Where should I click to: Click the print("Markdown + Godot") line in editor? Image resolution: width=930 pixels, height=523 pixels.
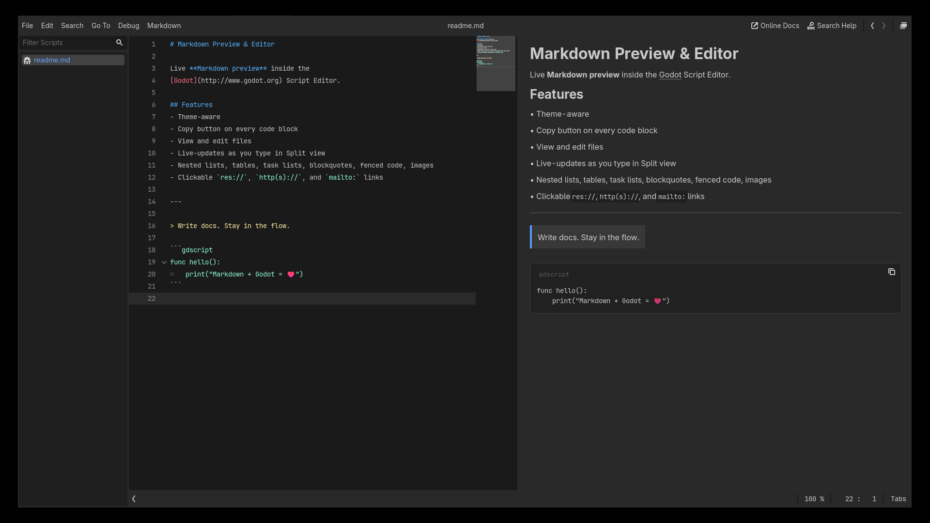(x=244, y=274)
